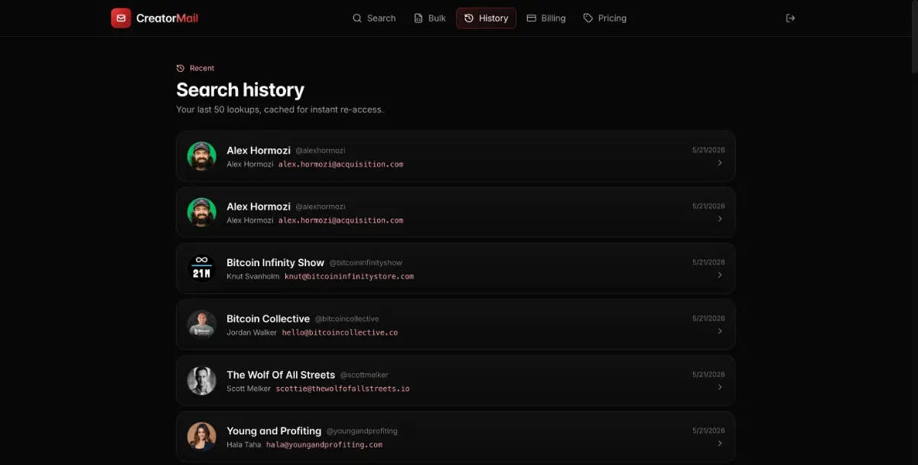Viewport: 918px width, 465px height.
Task: Click the Bitcoin Infinity Show 21M avatar
Action: pyautogui.click(x=202, y=268)
